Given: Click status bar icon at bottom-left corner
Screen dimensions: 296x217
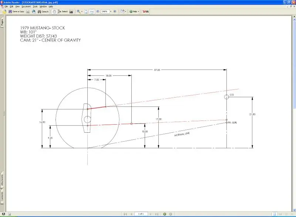Looking at the screenshot, I should point(3,214).
